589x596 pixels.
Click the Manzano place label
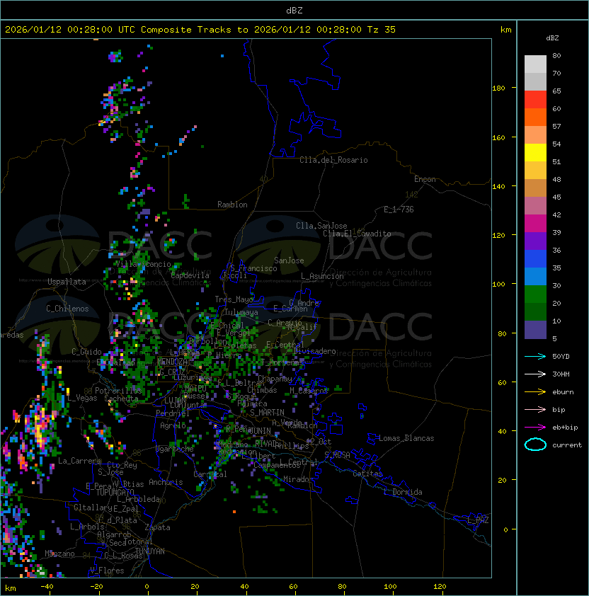click(x=59, y=554)
